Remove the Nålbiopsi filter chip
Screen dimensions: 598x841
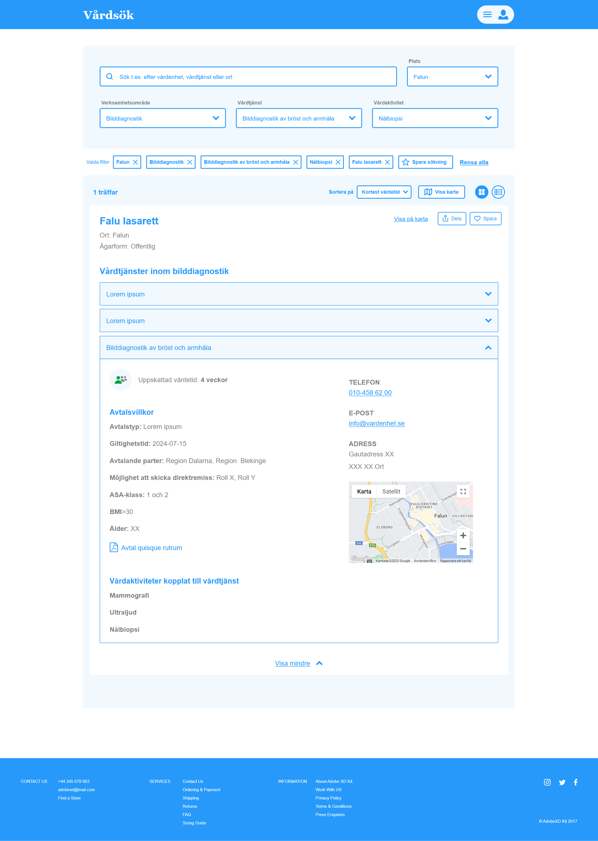coord(338,162)
